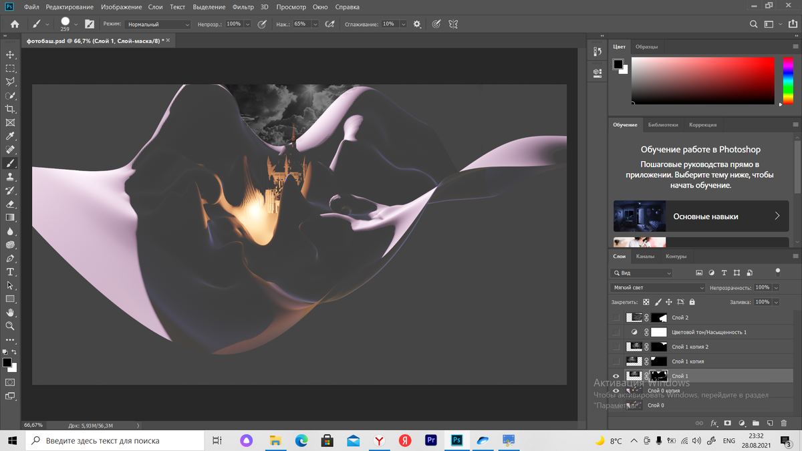The image size is (802, 451).
Task: Switch to the Образцы tab
Action: coord(646,47)
